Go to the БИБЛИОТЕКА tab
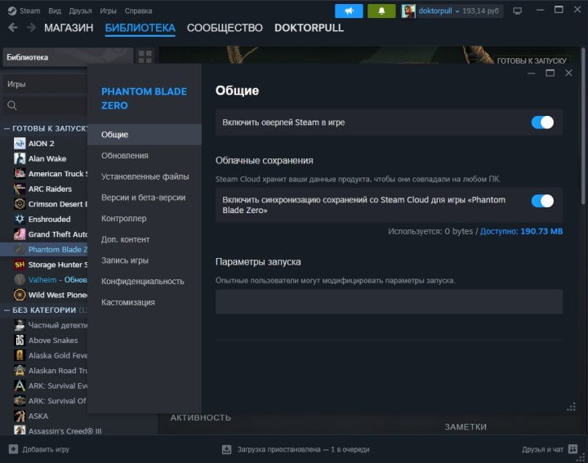The image size is (588, 463). tap(140, 28)
